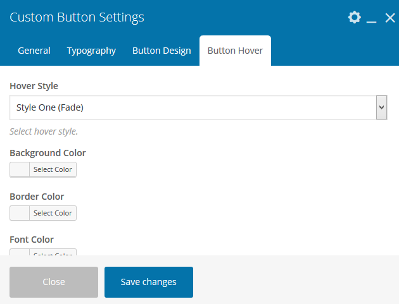Click the Border Color swatch preview

20,213
